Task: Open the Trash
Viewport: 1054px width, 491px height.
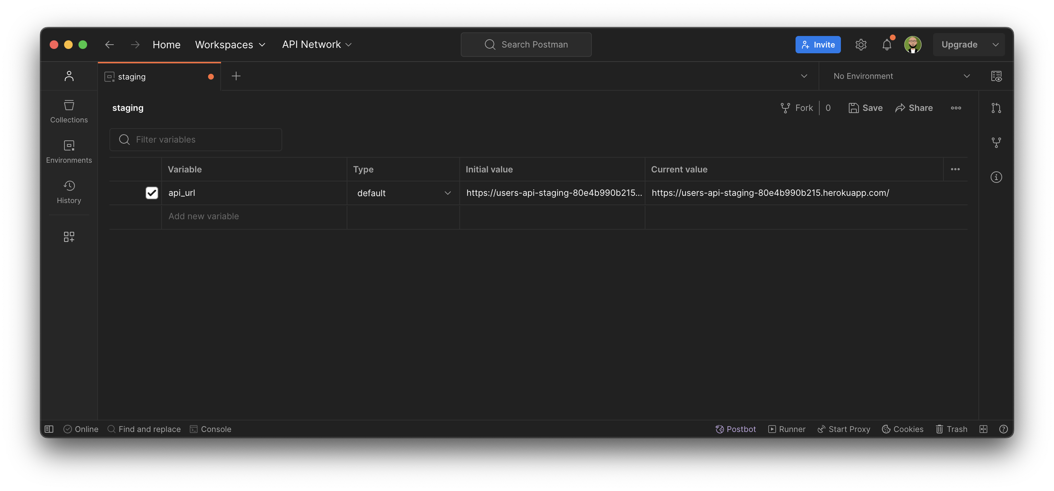Action: (x=952, y=429)
